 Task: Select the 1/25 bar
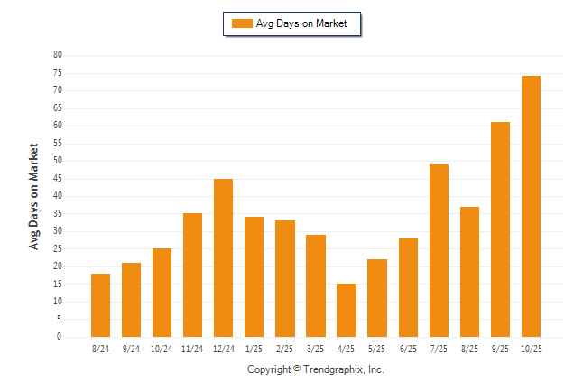[254, 277]
